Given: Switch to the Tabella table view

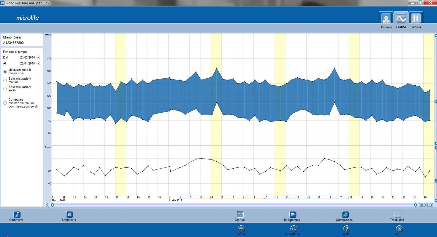Looking at the screenshot, I should point(416,18).
